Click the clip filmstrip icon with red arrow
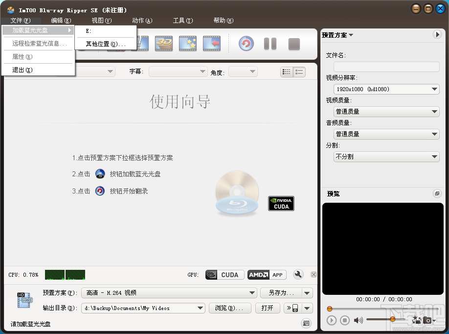The width and height of the screenshot is (449, 334). tap(212, 44)
